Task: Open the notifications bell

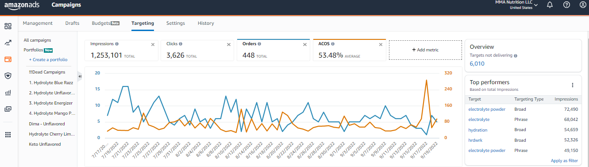Action: pyautogui.click(x=550, y=5)
